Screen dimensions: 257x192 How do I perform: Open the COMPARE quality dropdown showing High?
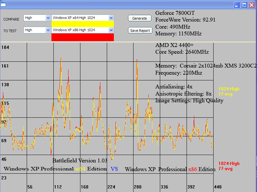click(37, 18)
